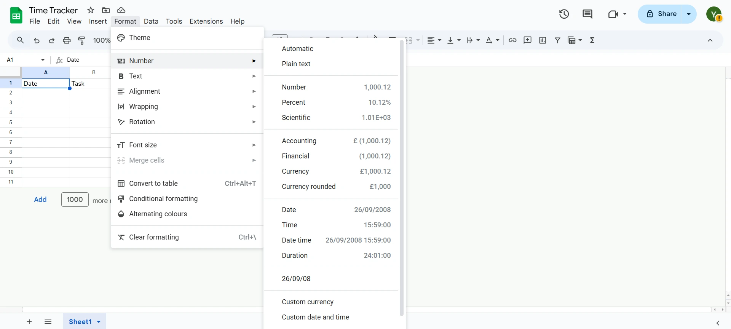Apply the Duration format
Viewport: 731px width, 329px height.
(331, 256)
